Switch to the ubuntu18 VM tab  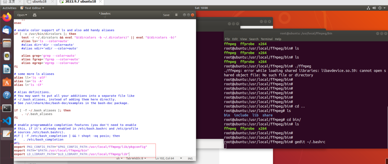[40, 2]
